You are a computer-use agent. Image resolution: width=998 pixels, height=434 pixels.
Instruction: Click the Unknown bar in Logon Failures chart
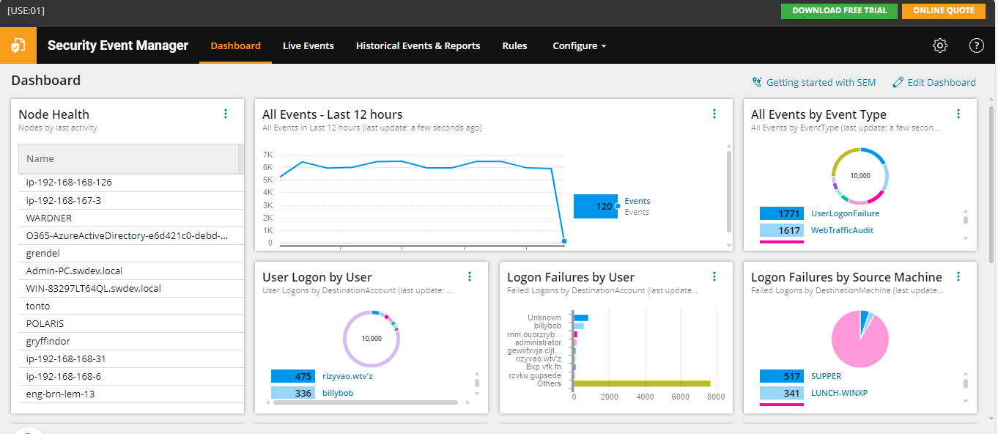tap(581, 317)
